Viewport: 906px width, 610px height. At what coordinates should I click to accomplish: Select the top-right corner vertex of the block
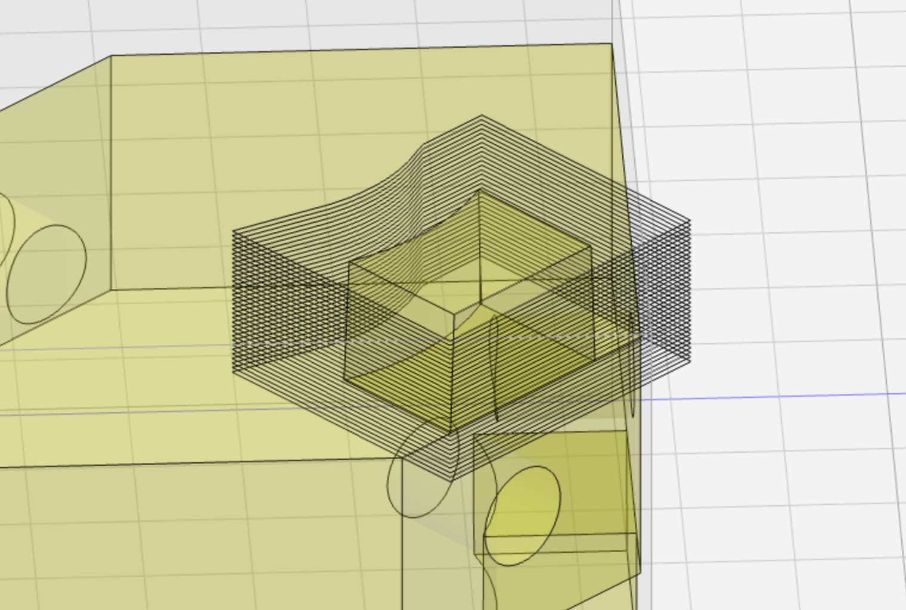pyautogui.click(x=611, y=43)
